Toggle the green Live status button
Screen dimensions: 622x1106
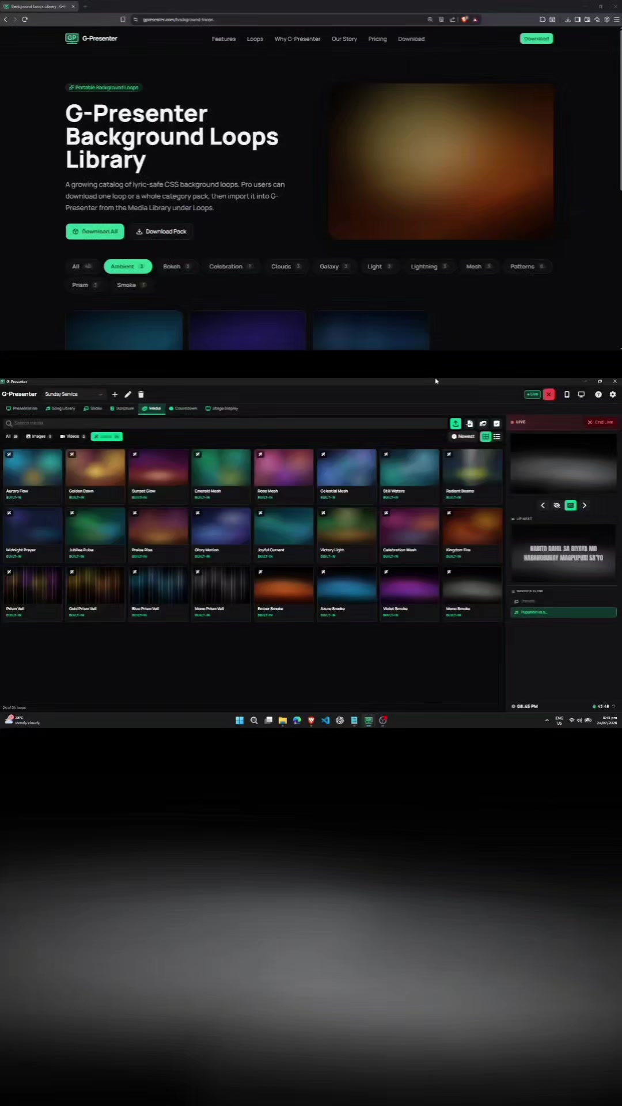(x=532, y=395)
